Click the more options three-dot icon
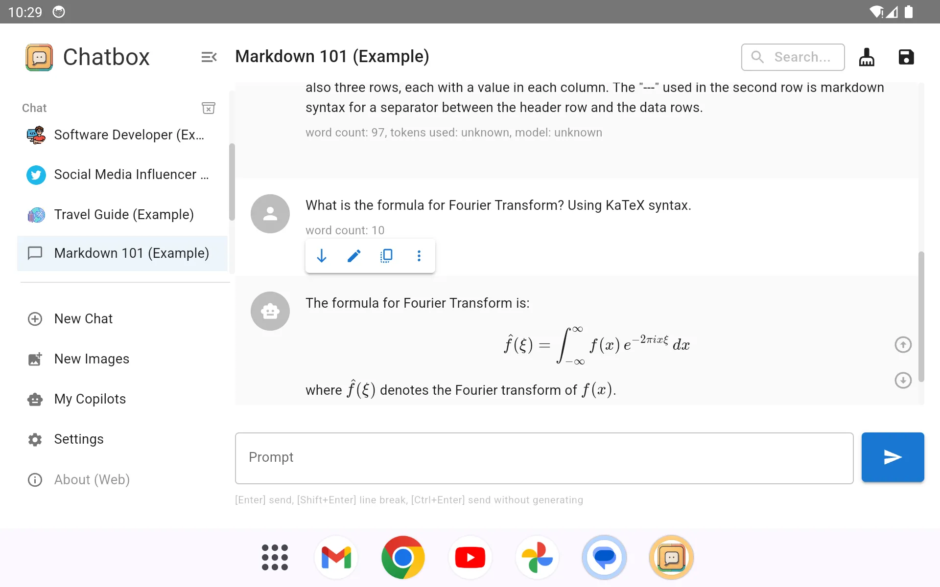This screenshot has width=940, height=587. [419, 256]
